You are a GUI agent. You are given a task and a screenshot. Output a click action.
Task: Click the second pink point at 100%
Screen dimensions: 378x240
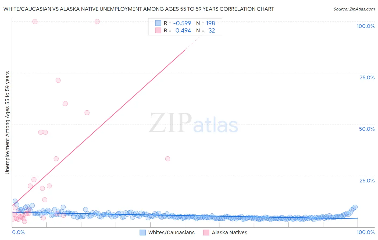pyautogui.click(x=97, y=22)
